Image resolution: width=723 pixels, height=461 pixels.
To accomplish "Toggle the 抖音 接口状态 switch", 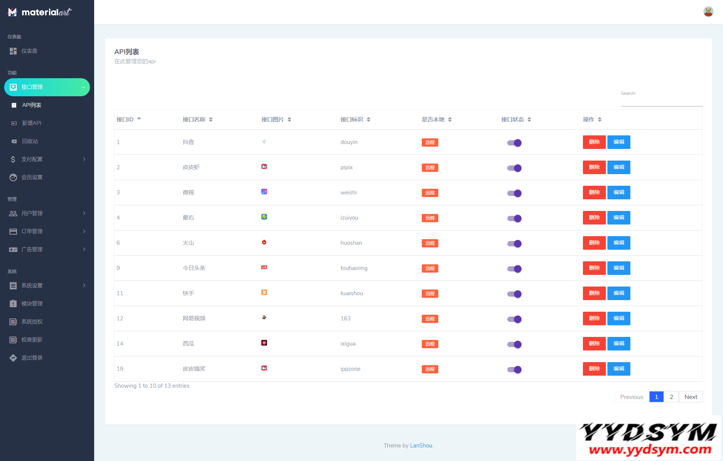I will pyautogui.click(x=514, y=142).
